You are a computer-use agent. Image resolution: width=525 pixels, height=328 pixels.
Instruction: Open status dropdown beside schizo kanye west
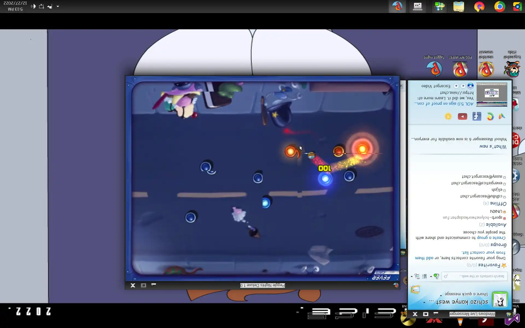pos(424,302)
